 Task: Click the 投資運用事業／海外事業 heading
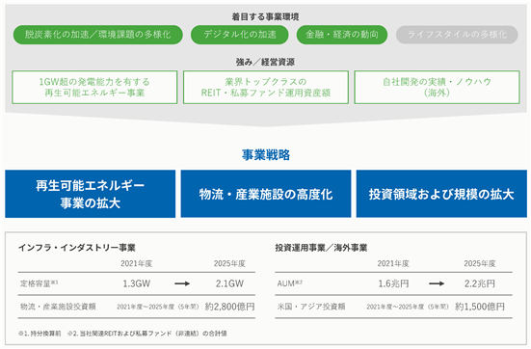tap(321, 248)
